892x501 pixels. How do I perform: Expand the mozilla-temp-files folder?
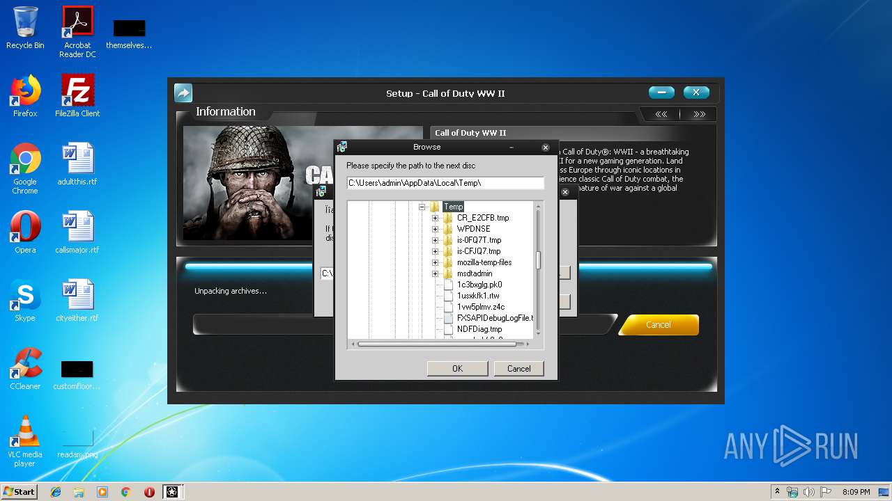[x=436, y=262]
